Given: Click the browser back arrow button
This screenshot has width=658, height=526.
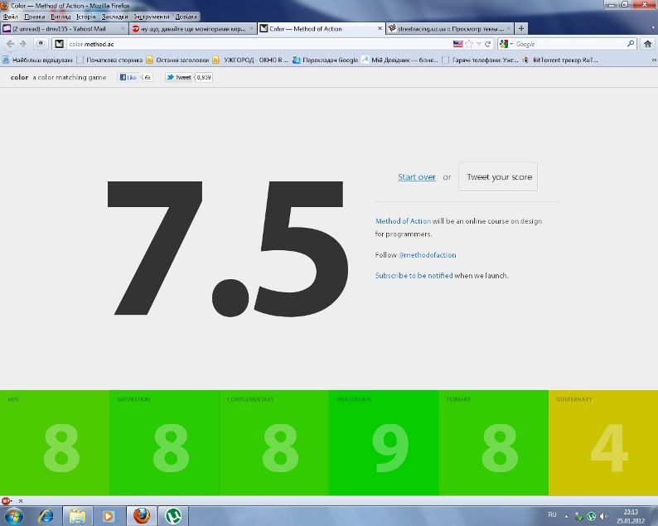Looking at the screenshot, I should pos(10,44).
